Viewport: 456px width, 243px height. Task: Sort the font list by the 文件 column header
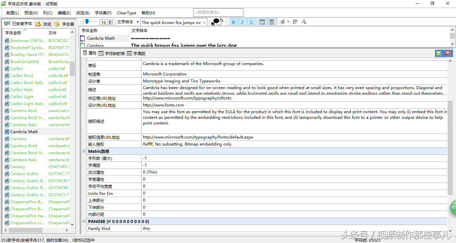58,33
